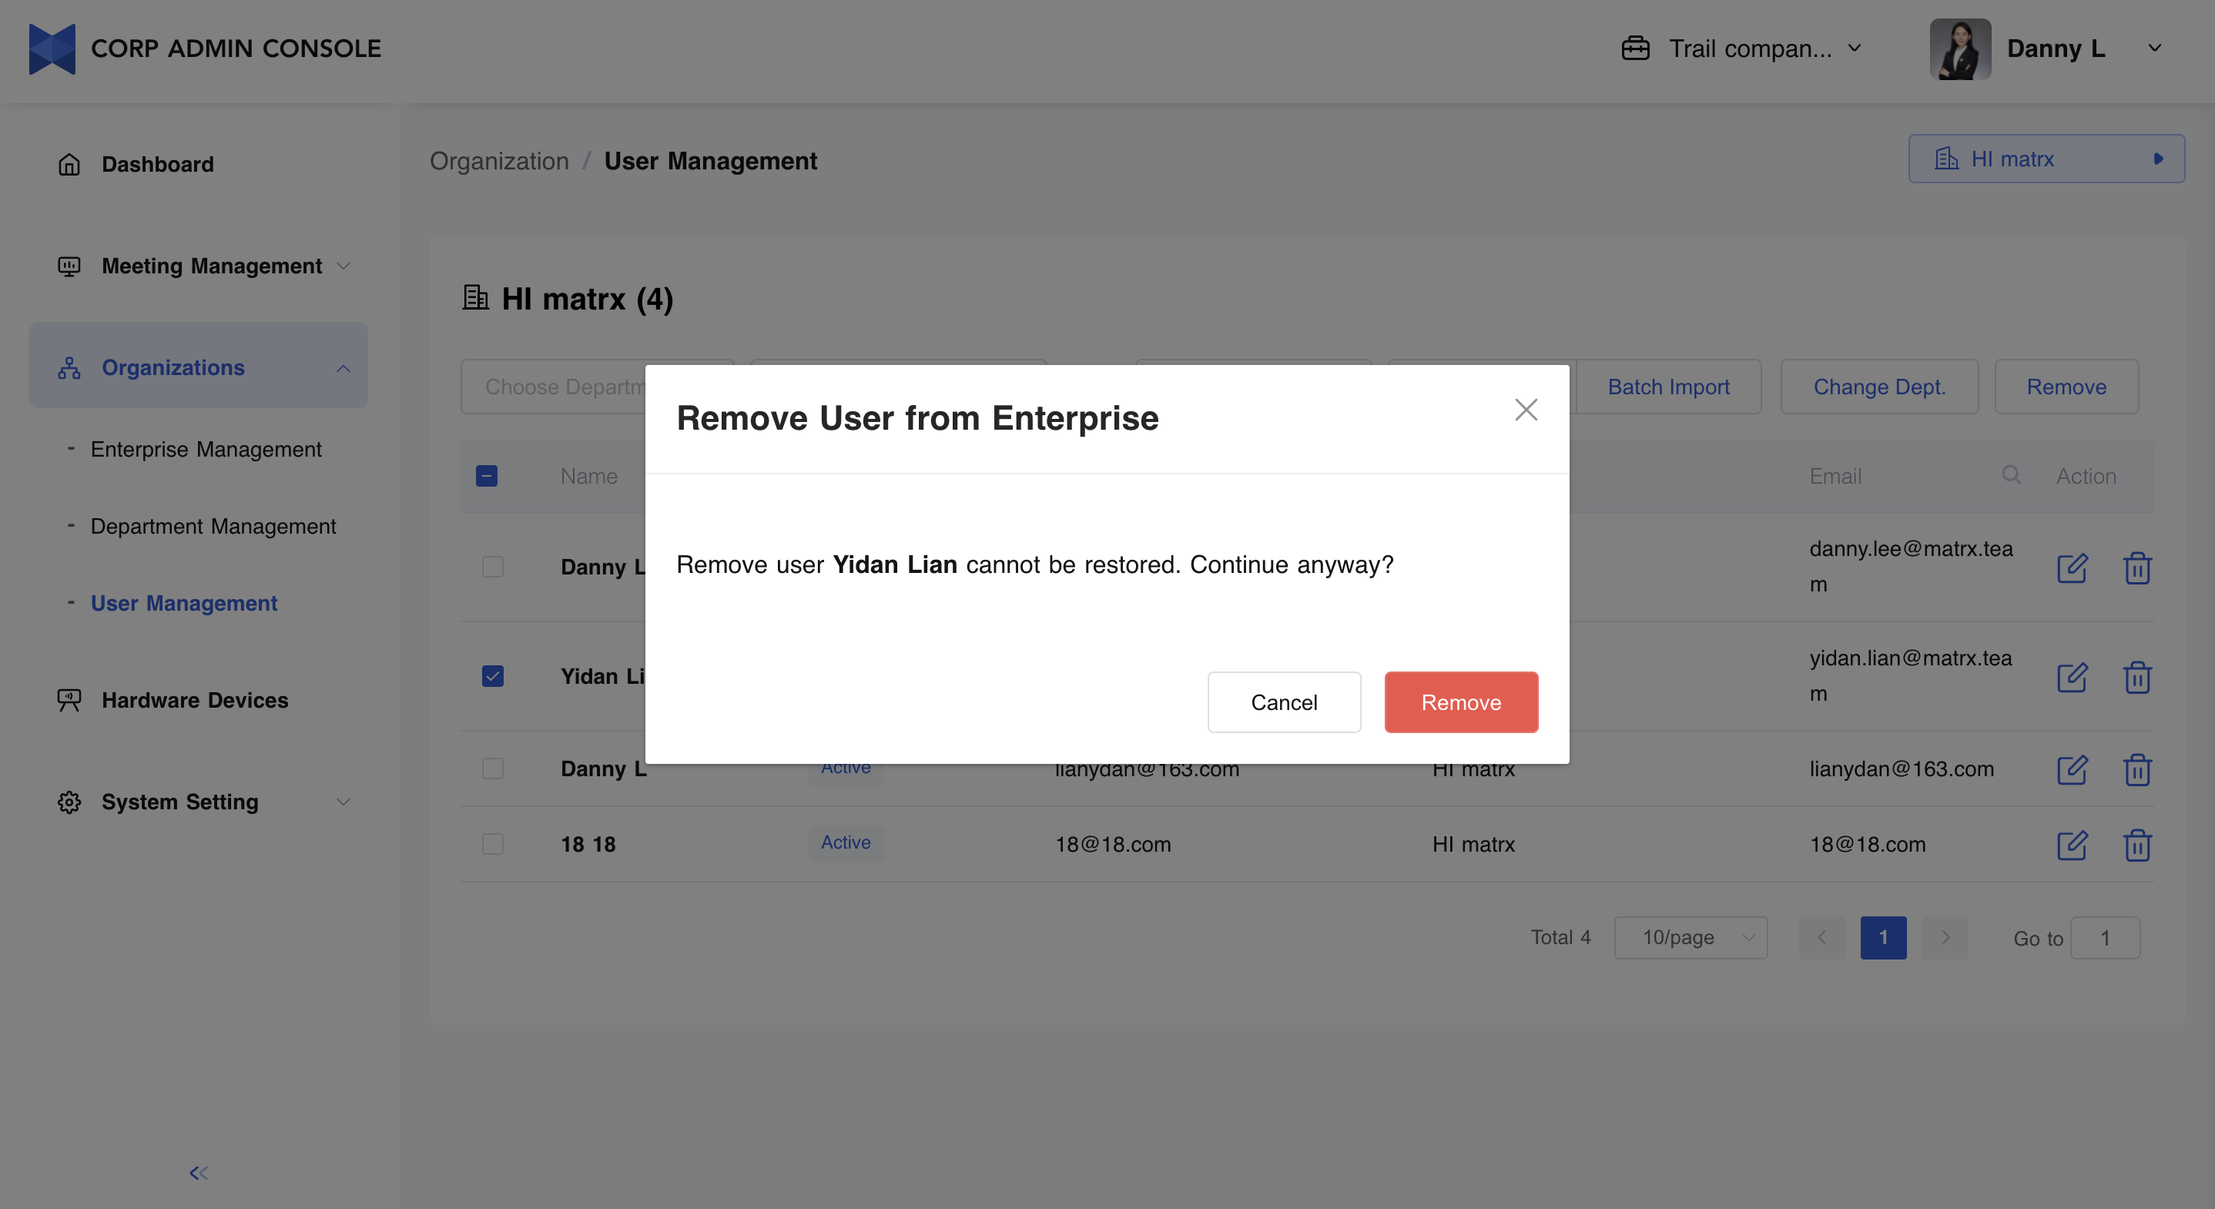Check the 18 18 row checkbox
The width and height of the screenshot is (2215, 1209).
pos(492,843)
